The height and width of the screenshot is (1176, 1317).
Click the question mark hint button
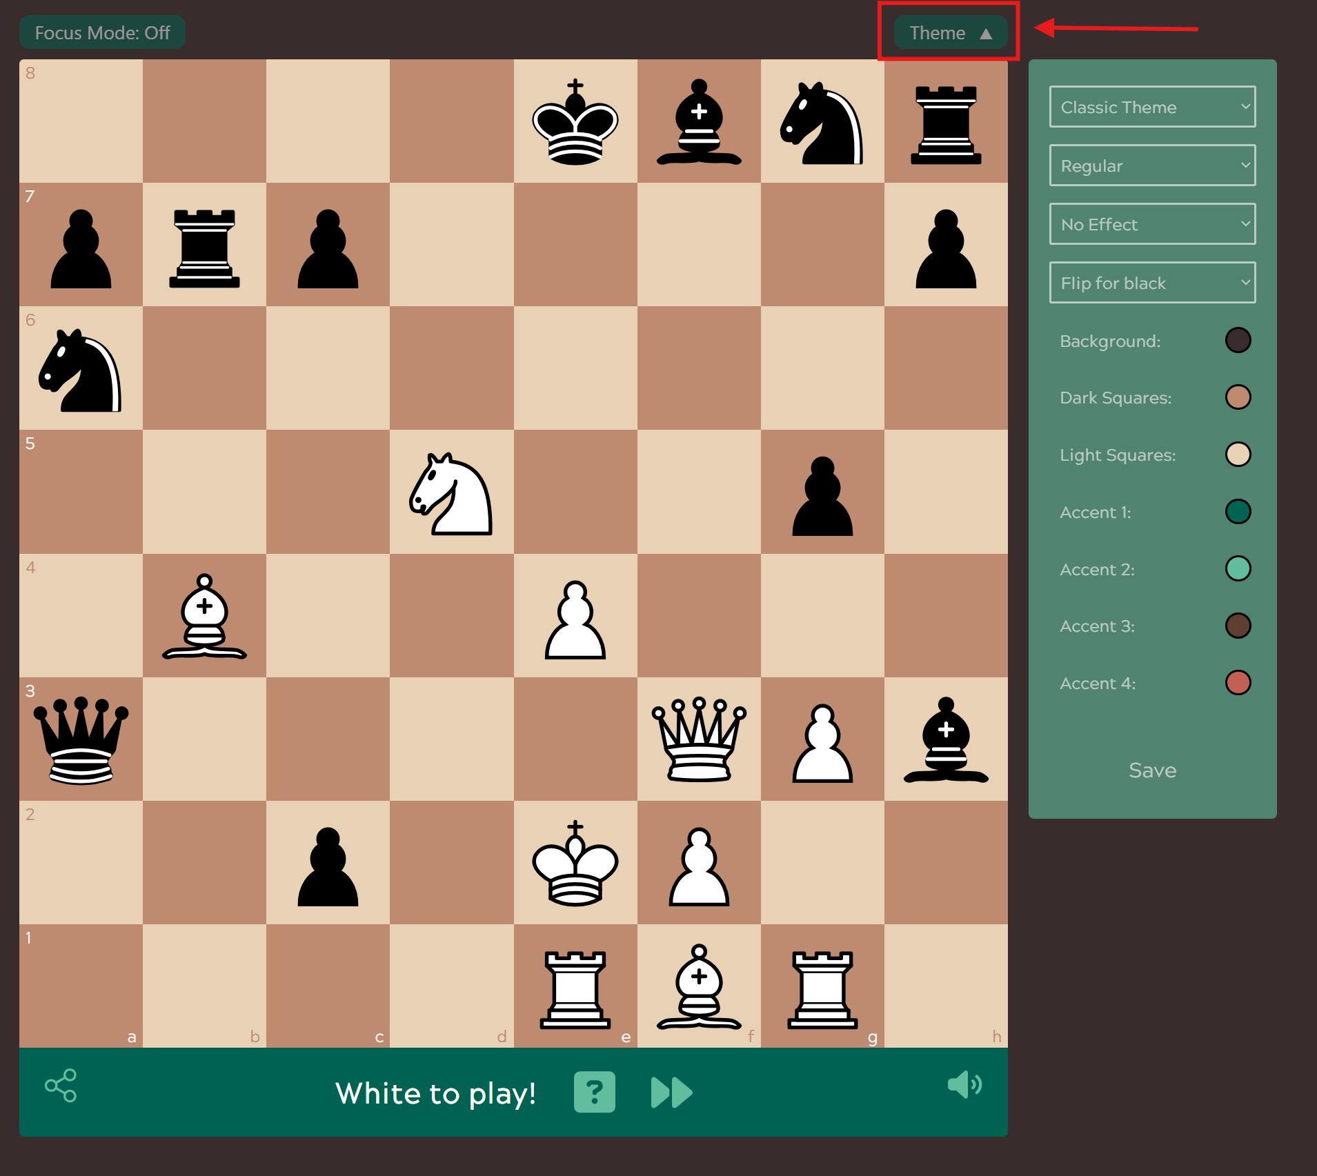tap(594, 1092)
